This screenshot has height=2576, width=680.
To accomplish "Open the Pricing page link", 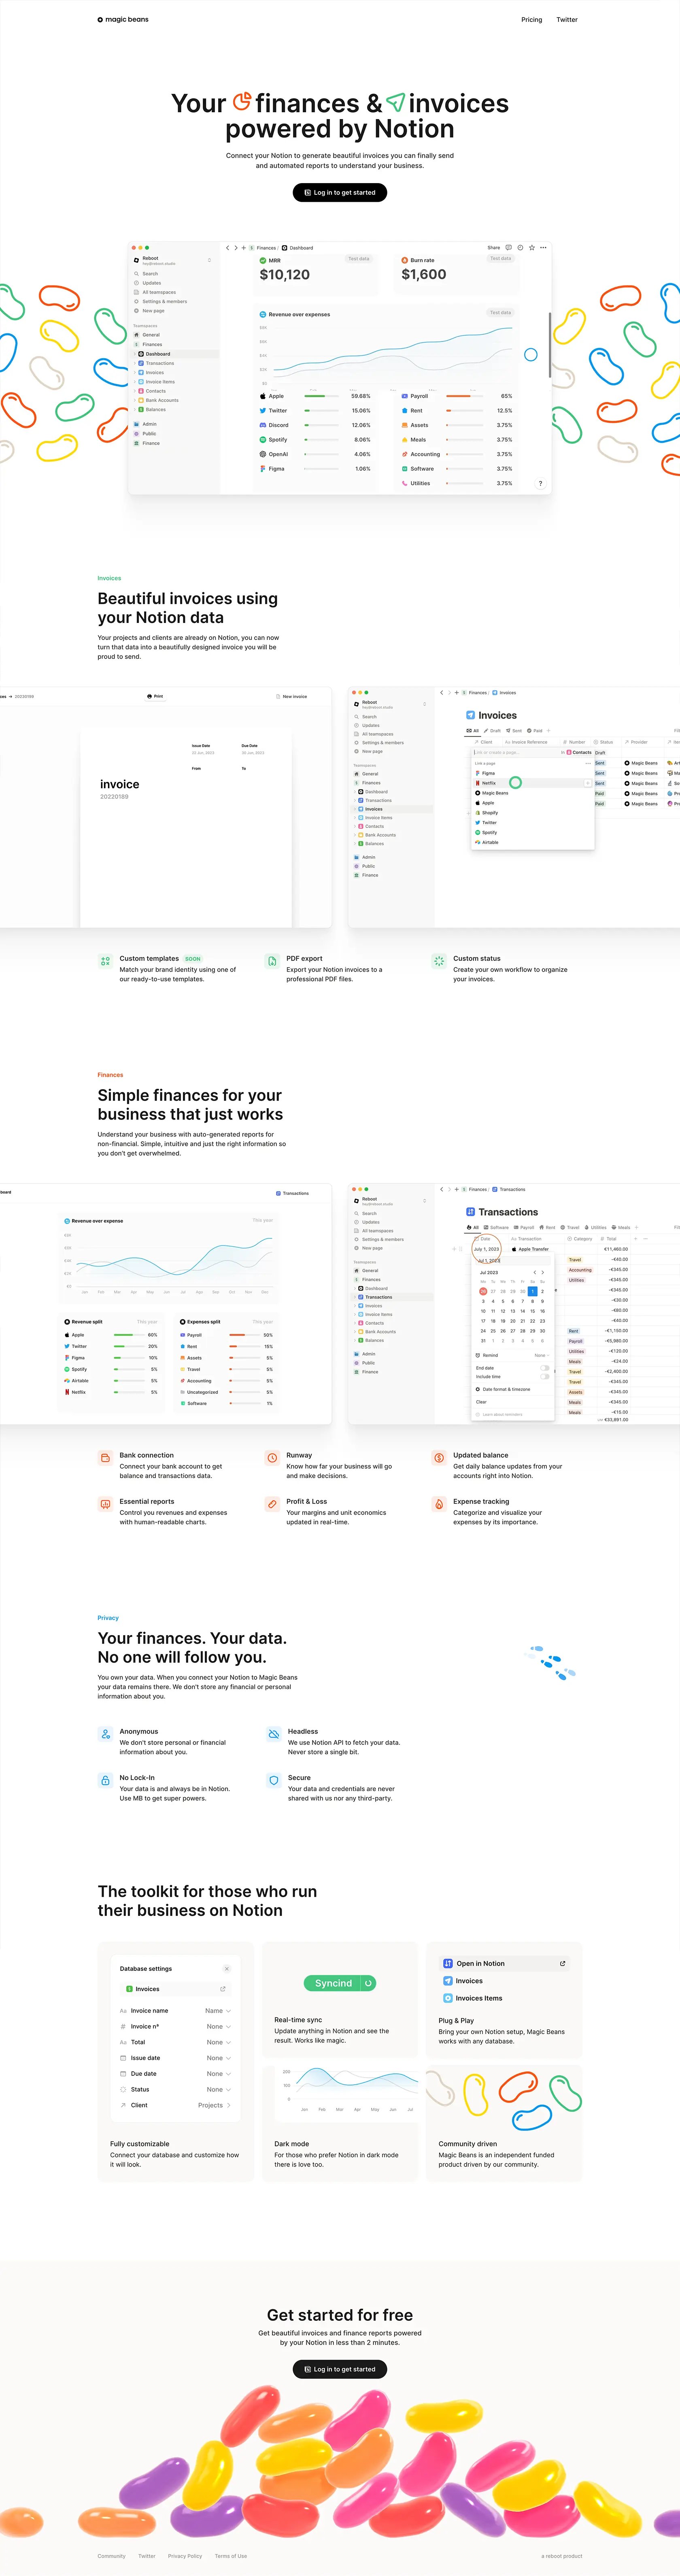I will [x=531, y=19].
